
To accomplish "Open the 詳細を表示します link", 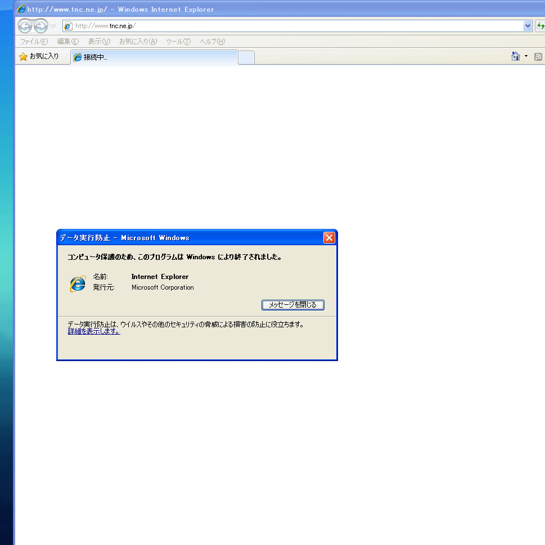I will coord(94,331).
